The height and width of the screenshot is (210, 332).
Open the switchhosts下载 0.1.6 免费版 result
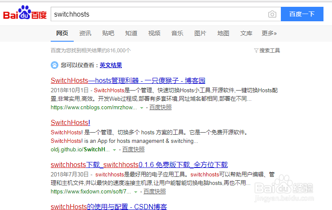[x=139, y=165]
